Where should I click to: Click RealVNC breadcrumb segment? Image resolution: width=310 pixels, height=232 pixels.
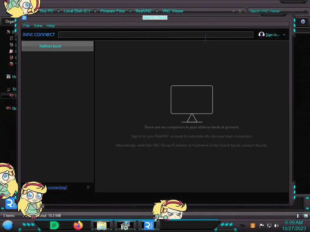[143, 11]
